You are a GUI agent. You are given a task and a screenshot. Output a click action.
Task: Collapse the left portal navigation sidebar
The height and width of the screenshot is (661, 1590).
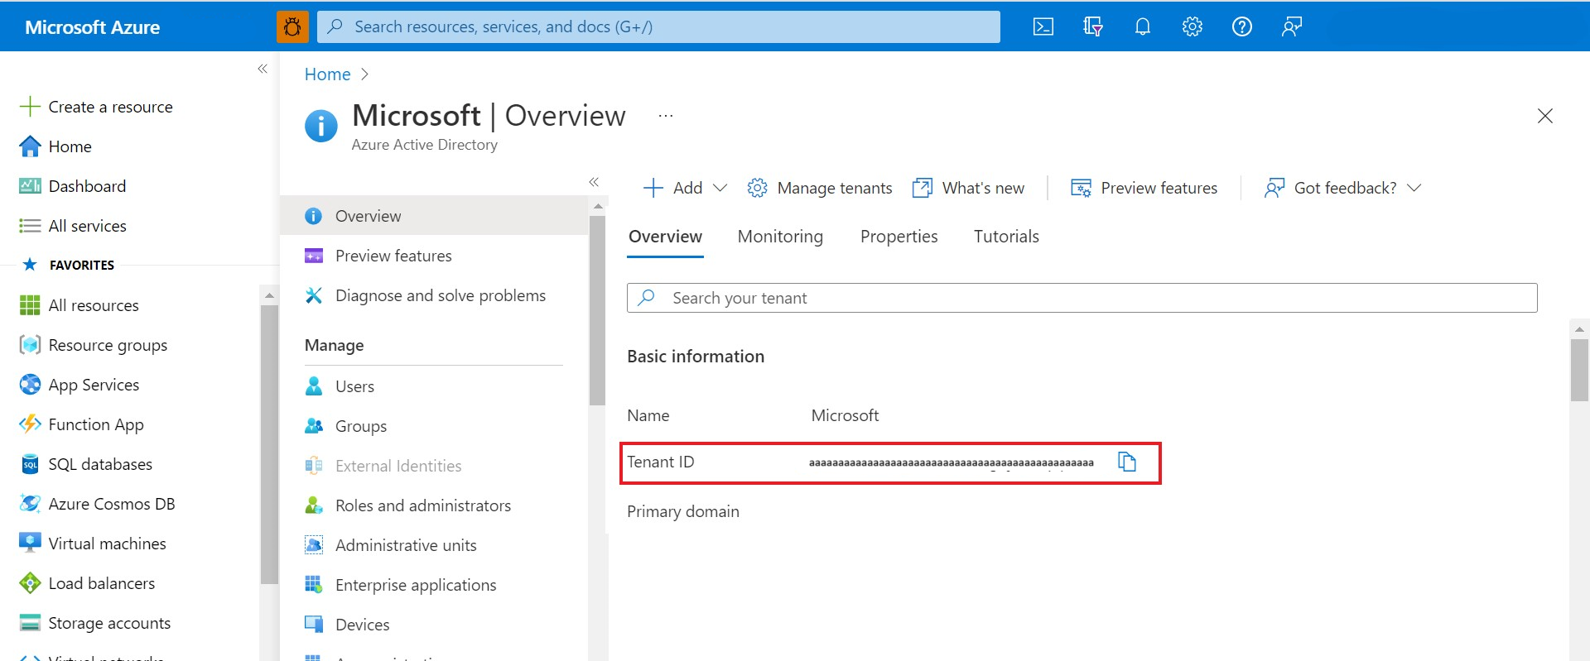pos(263,69)
